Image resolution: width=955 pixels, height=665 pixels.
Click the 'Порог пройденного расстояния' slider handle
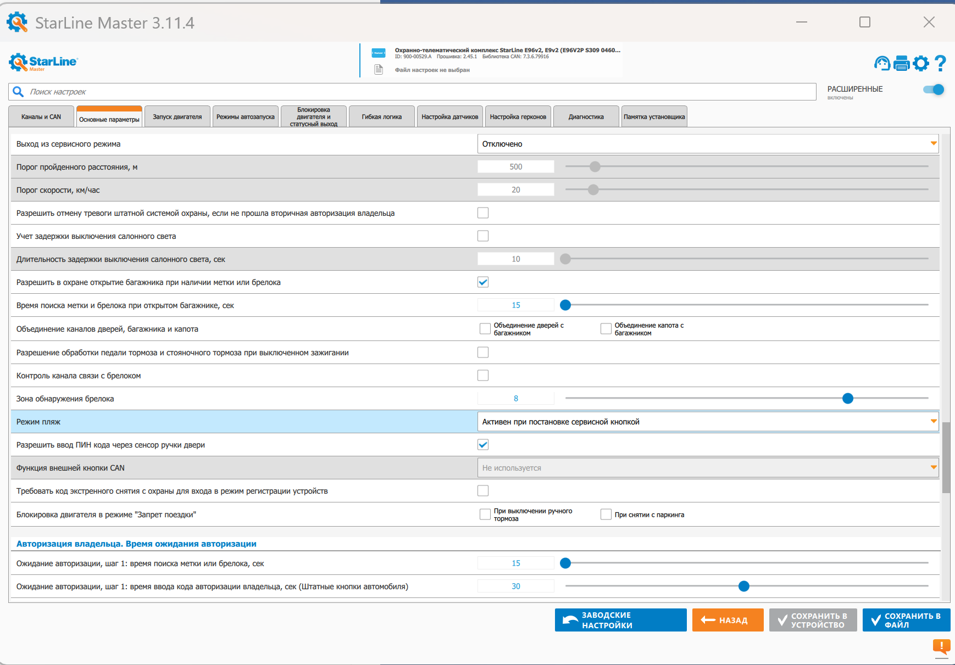coord(595,166)
